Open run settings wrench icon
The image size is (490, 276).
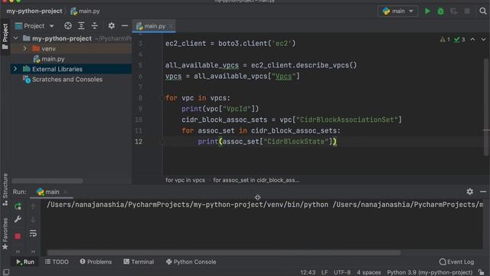18,219
